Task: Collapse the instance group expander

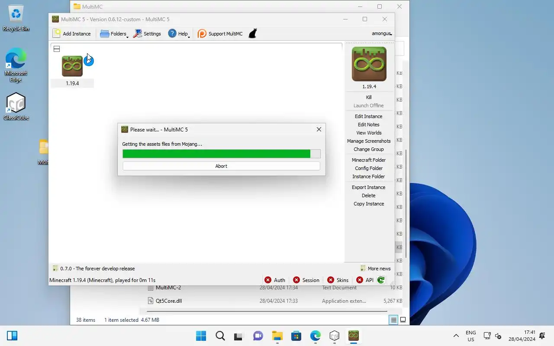Action: point(57,49)
